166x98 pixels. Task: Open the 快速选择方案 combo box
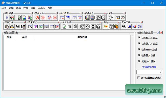149,72
